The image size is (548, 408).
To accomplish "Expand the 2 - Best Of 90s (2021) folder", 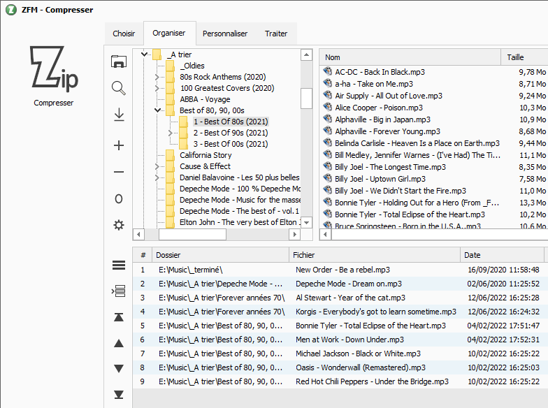I will point(171,133).
